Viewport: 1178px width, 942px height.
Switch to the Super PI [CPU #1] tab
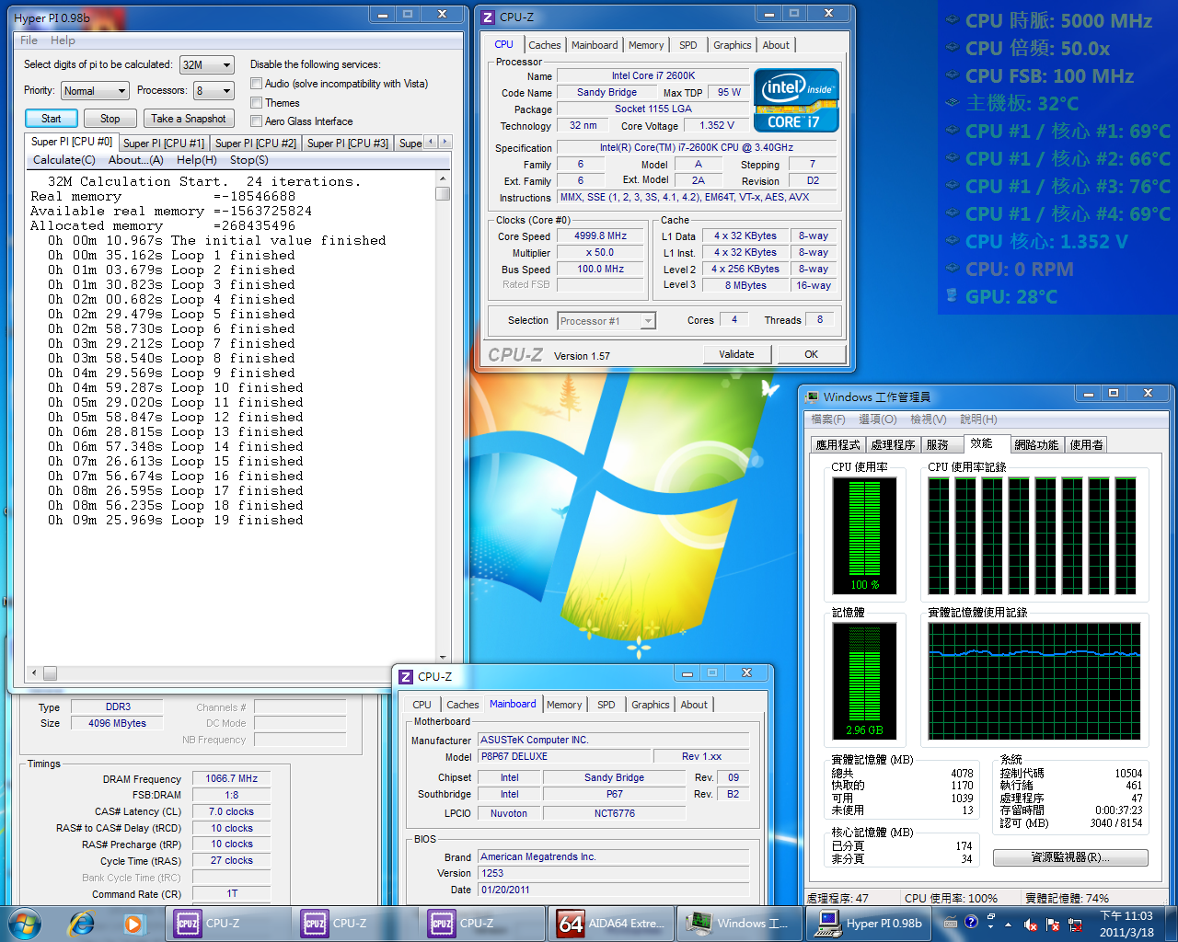[x=164, y=144]
